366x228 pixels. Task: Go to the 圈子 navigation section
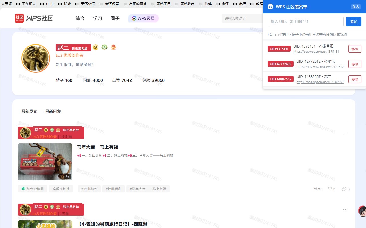pyautogui.click(x=115, y=18)
